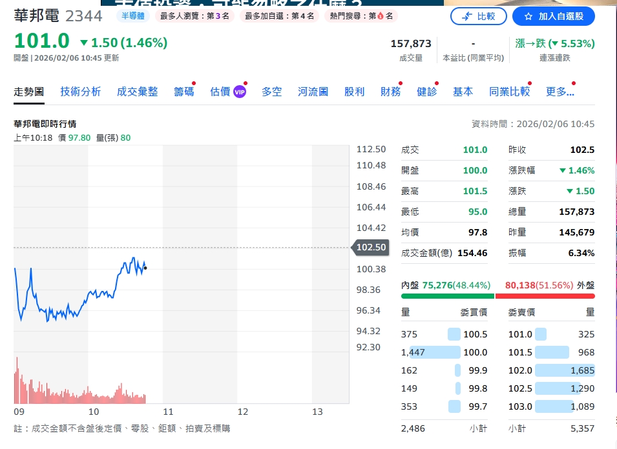Go to the 河流圖 tab

coord(313,92)
